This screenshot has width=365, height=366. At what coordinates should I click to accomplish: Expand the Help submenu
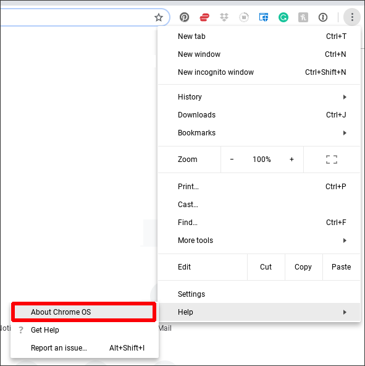pos(259,312)
